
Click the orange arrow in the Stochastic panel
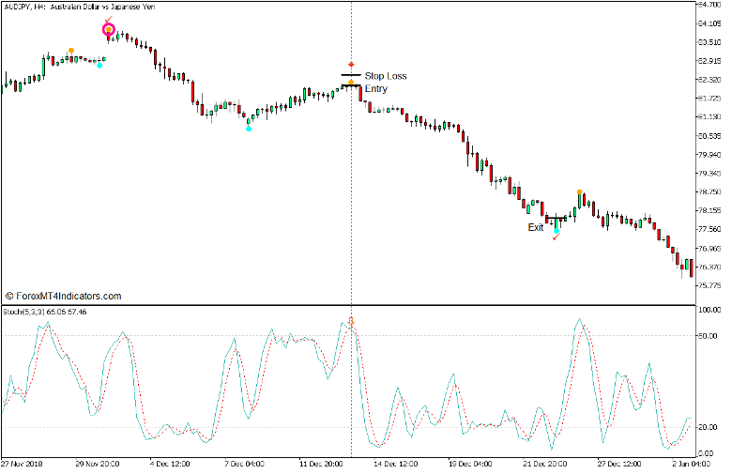point(351,322)
